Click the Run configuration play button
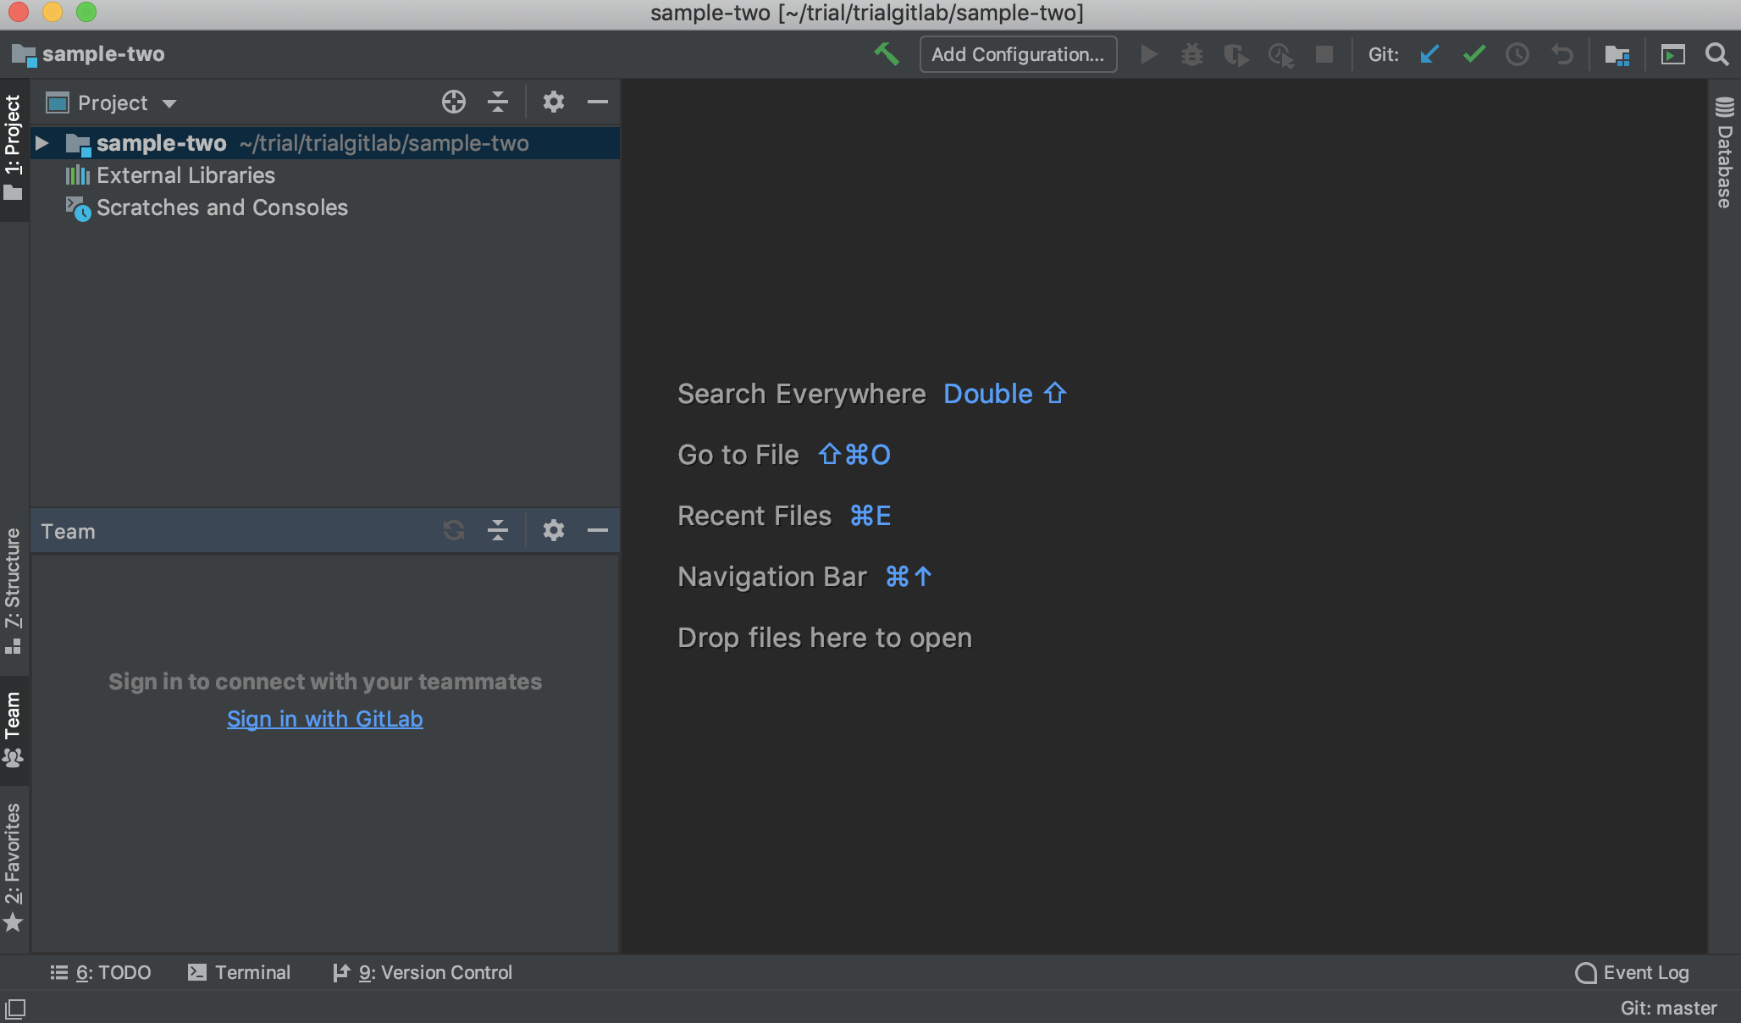Viewport: 1741px width, 1023px height. [1149, 55]
